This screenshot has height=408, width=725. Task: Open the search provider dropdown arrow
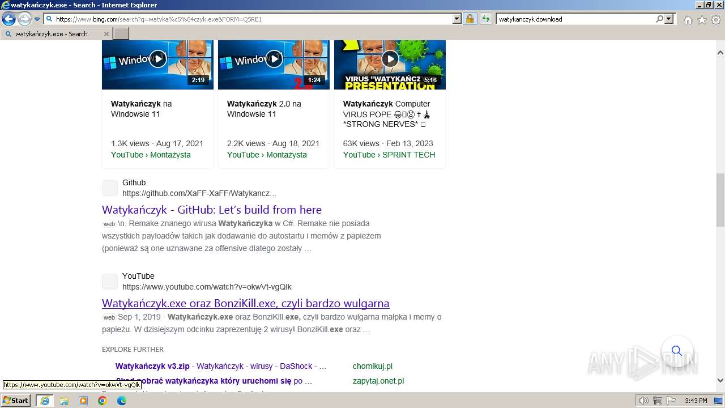click(669, 19)
